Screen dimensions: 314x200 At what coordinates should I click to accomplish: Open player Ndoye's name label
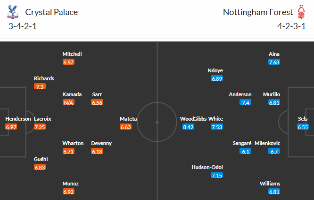coord(215,70)
